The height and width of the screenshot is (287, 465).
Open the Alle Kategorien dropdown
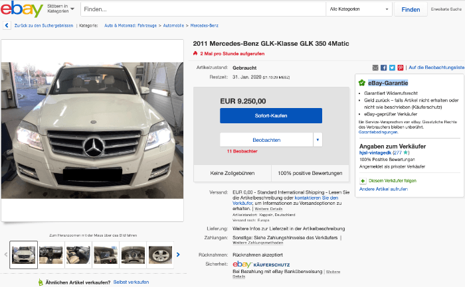click(359, 9)
